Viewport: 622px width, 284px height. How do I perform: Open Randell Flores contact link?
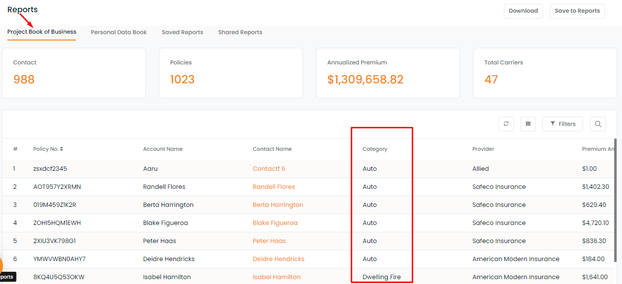coord(274,187)
